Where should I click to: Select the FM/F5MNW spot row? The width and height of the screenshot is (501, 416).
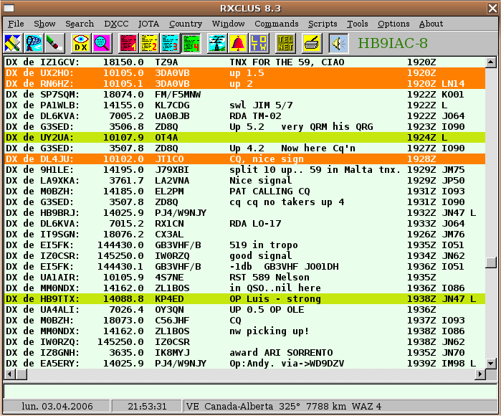tap(244, 95)
